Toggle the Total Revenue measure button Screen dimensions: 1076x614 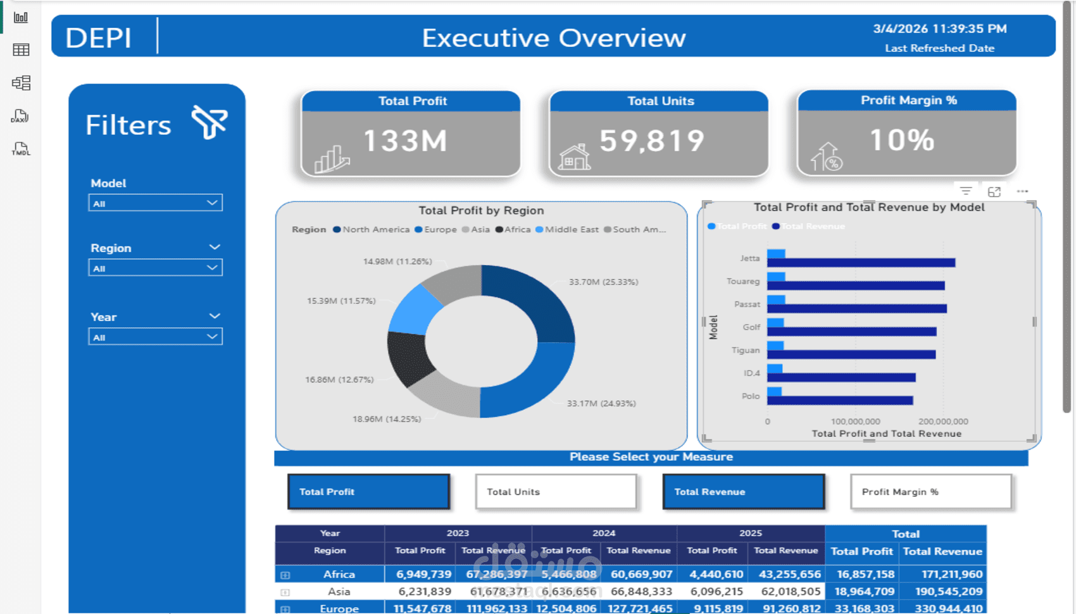(744, 492)
